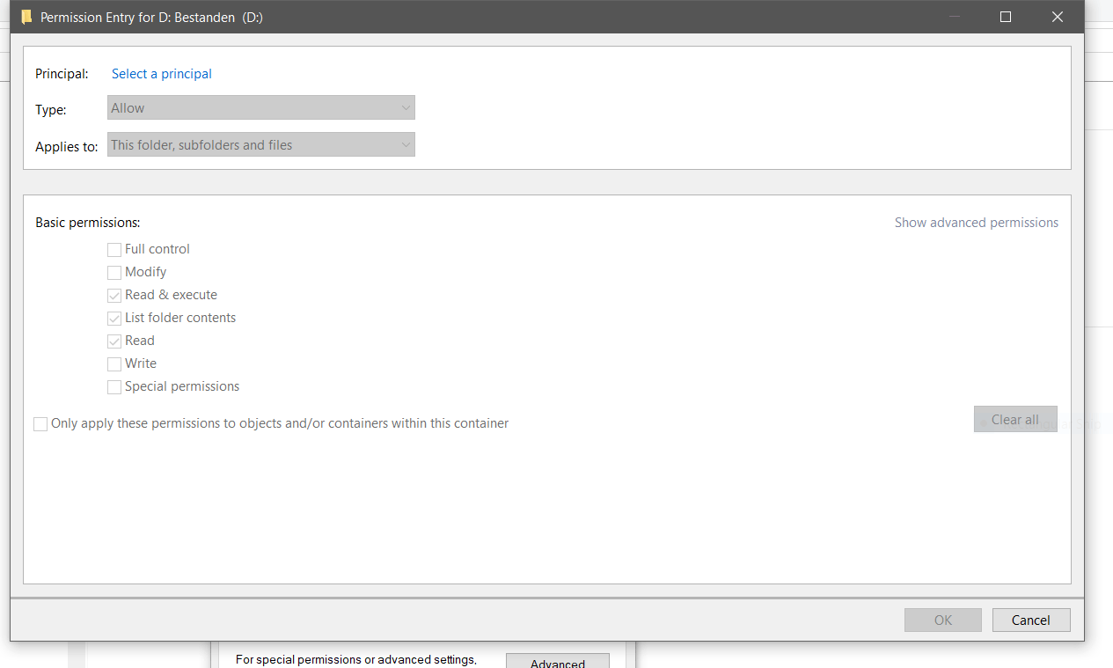Disable the List folder contents permission
The image size is (1113, 668).
pyautogui.click(x=113, y=318)
